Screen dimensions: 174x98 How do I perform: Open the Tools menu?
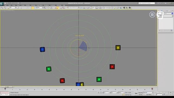tap(10, 5)
